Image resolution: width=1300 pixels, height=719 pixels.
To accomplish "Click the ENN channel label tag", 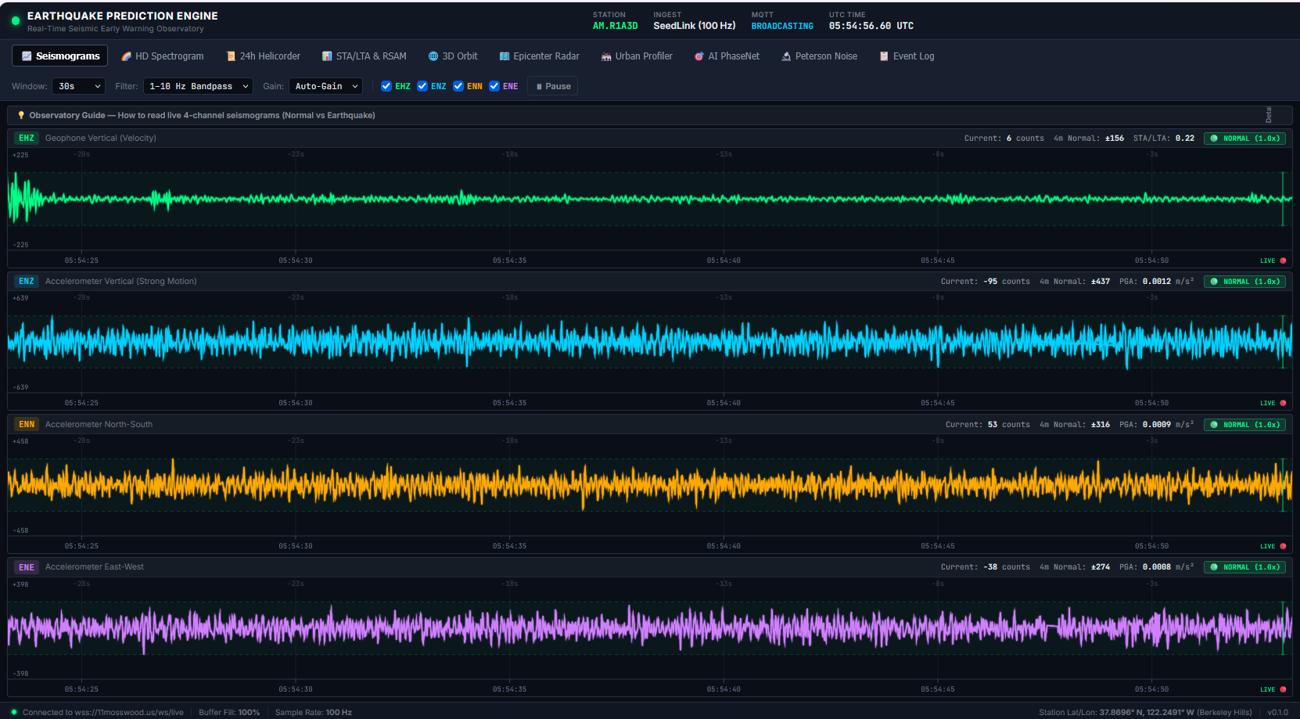I will coord(27,425).
